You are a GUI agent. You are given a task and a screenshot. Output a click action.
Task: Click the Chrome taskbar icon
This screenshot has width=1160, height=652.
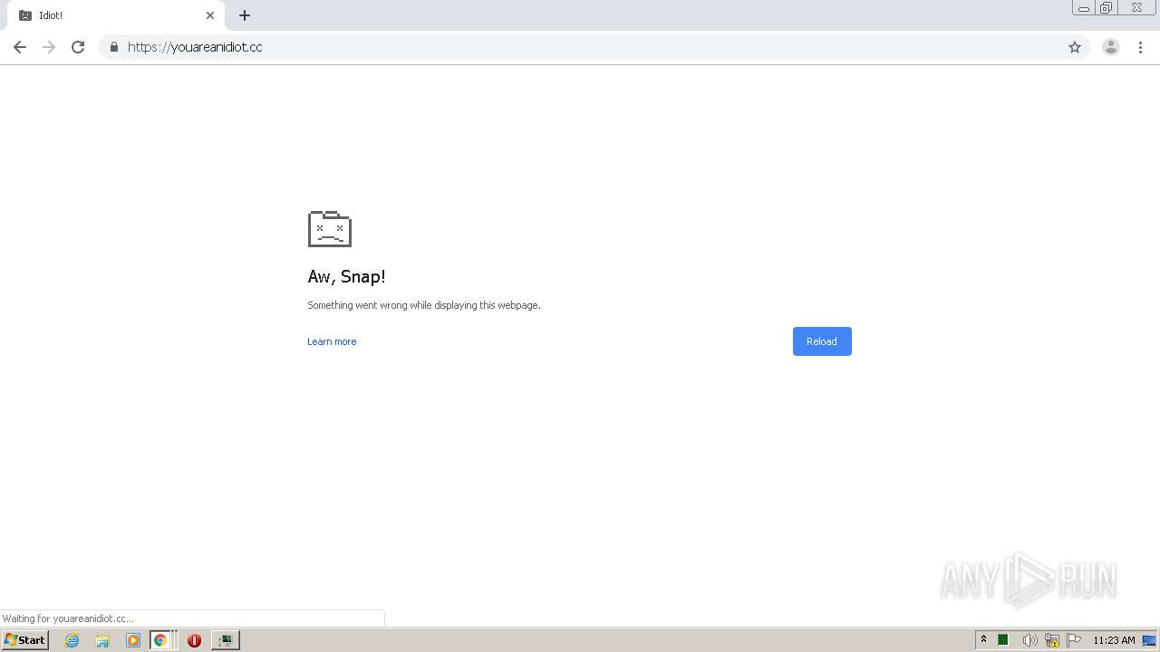point(160,640)
